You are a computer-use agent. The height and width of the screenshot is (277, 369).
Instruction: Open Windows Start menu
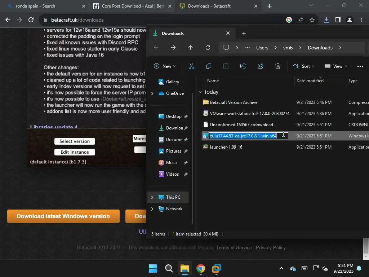pos(153,268)
